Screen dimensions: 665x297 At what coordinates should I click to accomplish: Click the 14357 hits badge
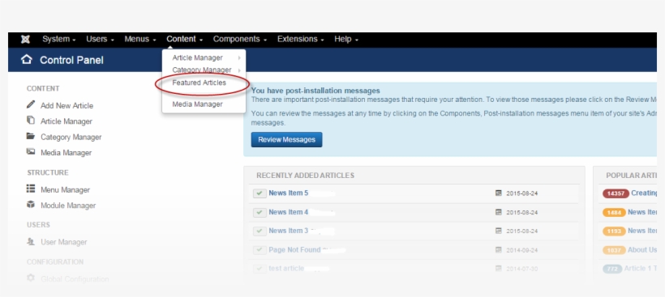click(x=616, y=193)
